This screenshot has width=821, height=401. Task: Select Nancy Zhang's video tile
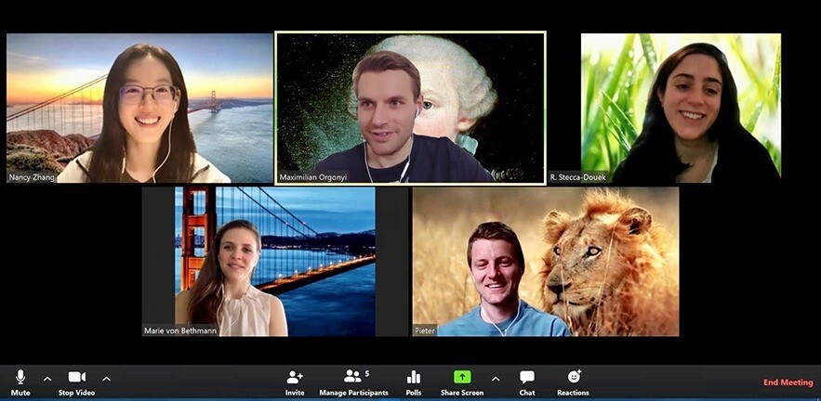coord(139,107)
